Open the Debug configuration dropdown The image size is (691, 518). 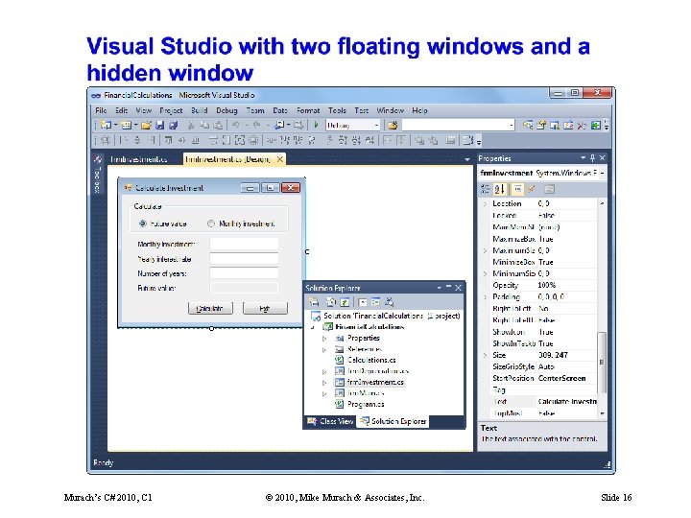[x=377, y=125]
